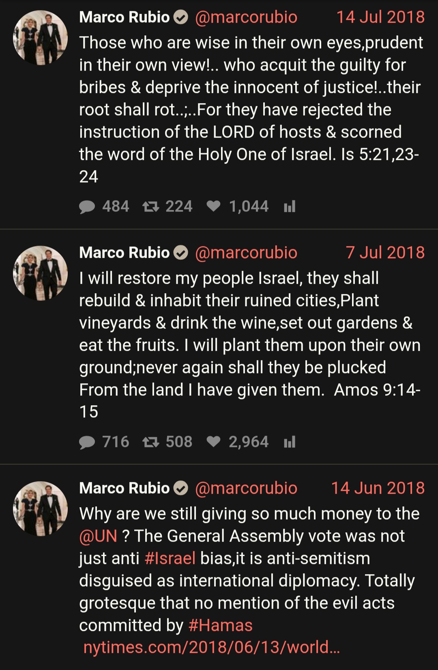Open @marcorubio handle on 7 Jul tweet

(x=246, y=253)
